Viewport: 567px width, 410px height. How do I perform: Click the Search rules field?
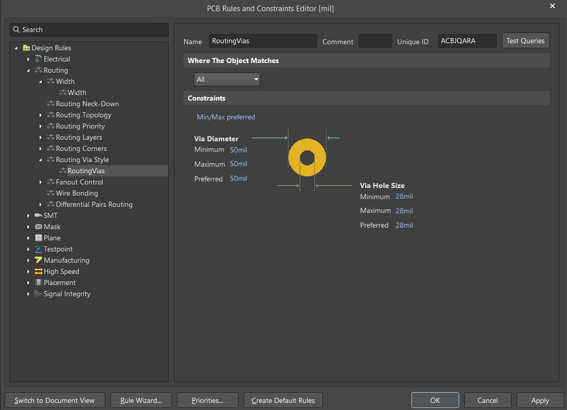coord(89,29)
